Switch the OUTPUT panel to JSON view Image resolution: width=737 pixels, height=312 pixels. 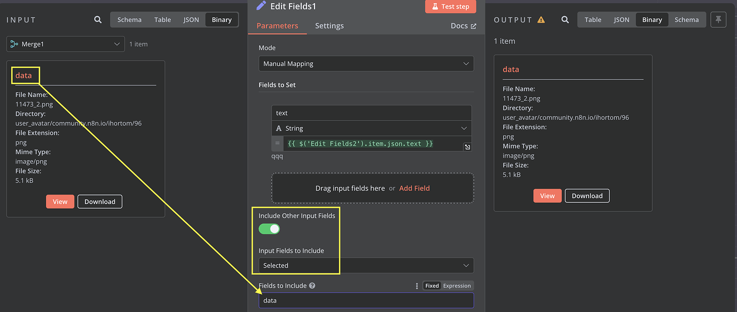[621, 19]
